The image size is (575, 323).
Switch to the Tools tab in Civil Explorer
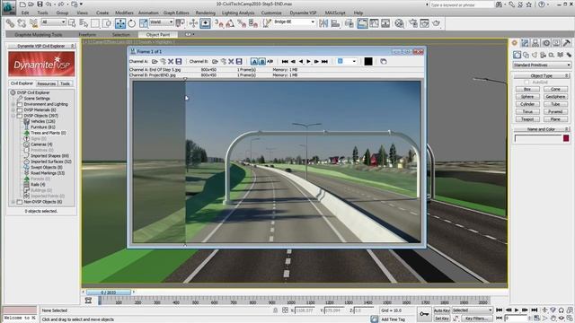pos(65,83)
